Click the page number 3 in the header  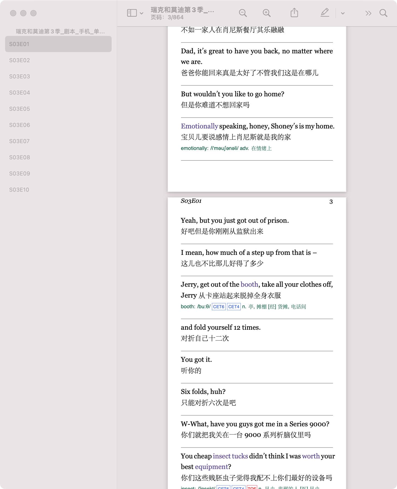(331, 202)
